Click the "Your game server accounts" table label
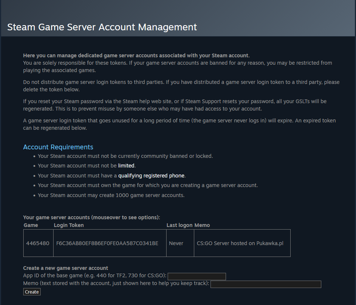The width and height of the screenshot is (356, 305). [x=91, y=217]
